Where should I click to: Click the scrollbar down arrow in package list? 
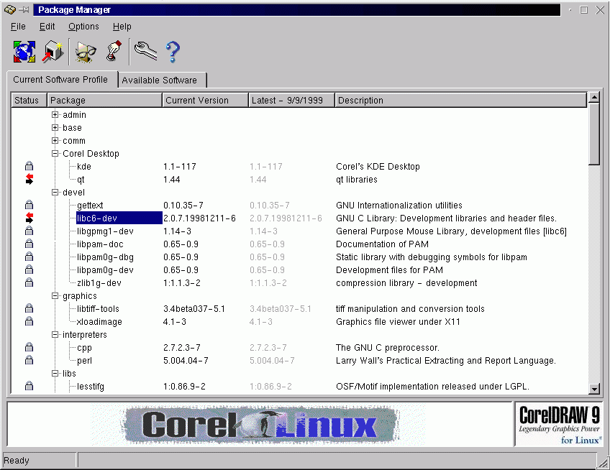(594, 389)
